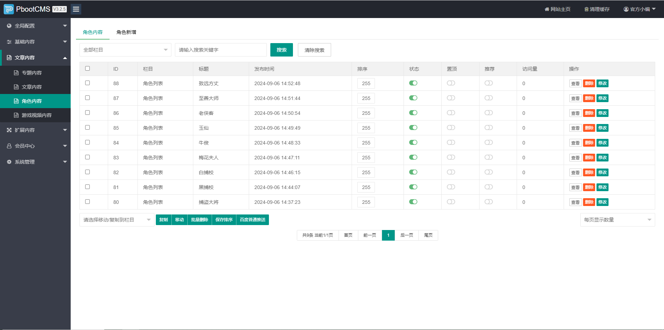Check the checkbox for row ID 83
This screenshot has width=664, height=330.
click(88, 157)
